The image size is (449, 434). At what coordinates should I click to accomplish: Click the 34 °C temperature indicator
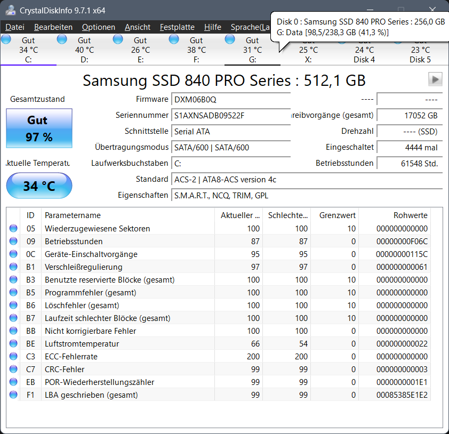[39, 186]
